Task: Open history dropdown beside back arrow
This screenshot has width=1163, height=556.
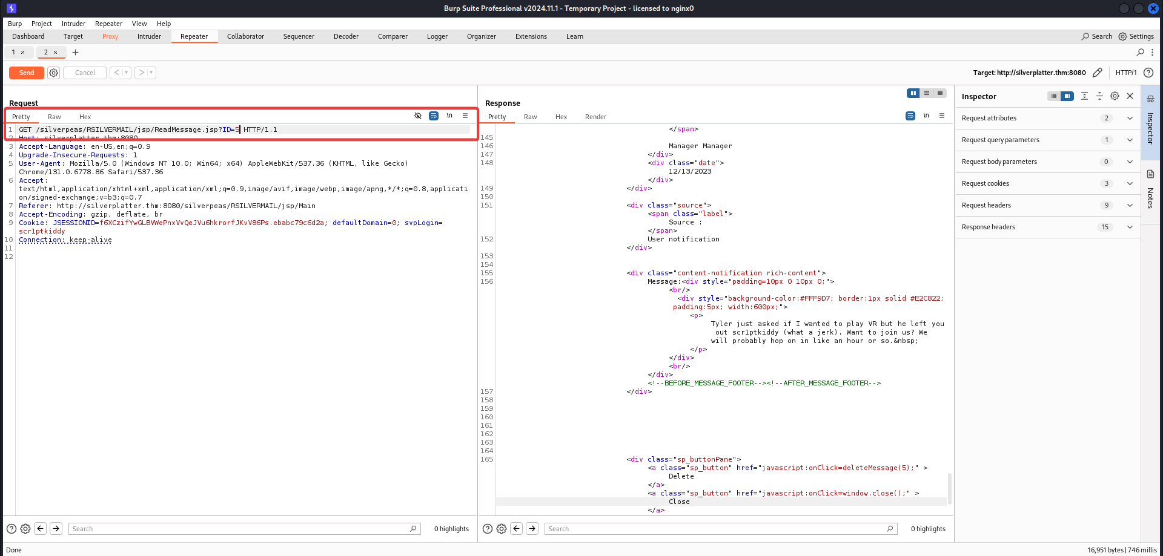Action: pos(127,73)
